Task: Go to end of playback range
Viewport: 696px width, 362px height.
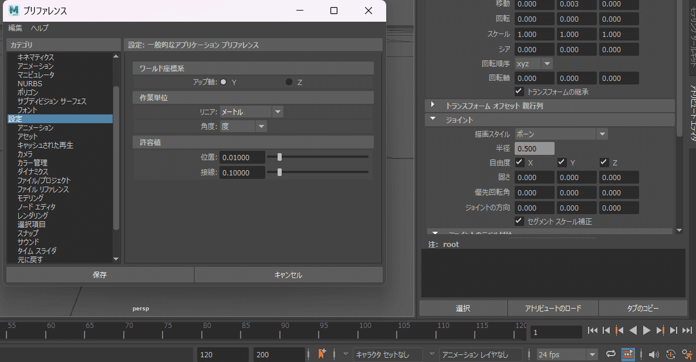Action: point(687,330)
